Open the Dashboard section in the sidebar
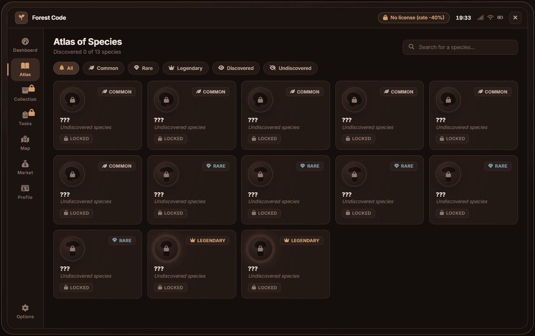Image resolution: width=535 pixels, height=336 pixels. (25, 45)
